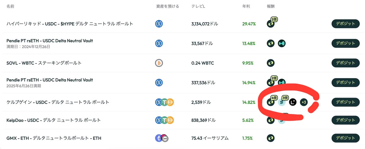
Task: Open ケルプゲイン - USDC - デルタ ニュートラル ボールト name
Action: (58, 102)
